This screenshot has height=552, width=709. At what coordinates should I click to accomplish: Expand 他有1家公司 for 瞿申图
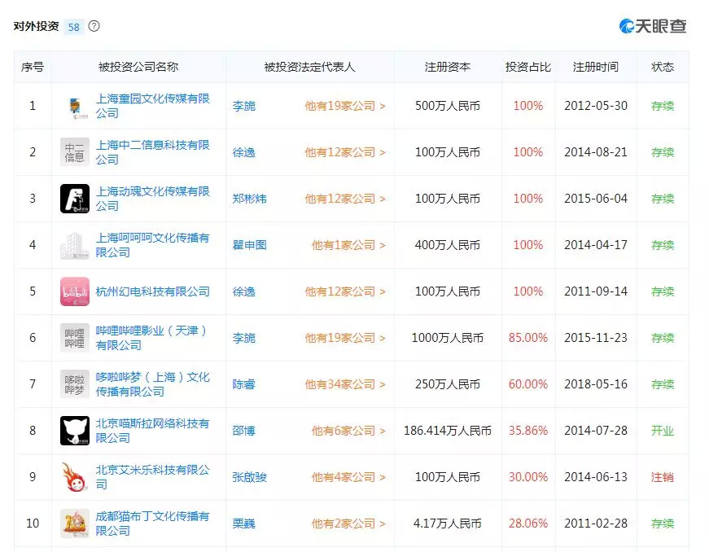(x=348, y=245)
